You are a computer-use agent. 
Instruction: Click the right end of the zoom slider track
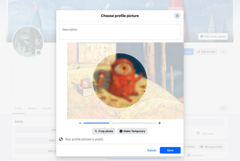click(x=155, y=123)
